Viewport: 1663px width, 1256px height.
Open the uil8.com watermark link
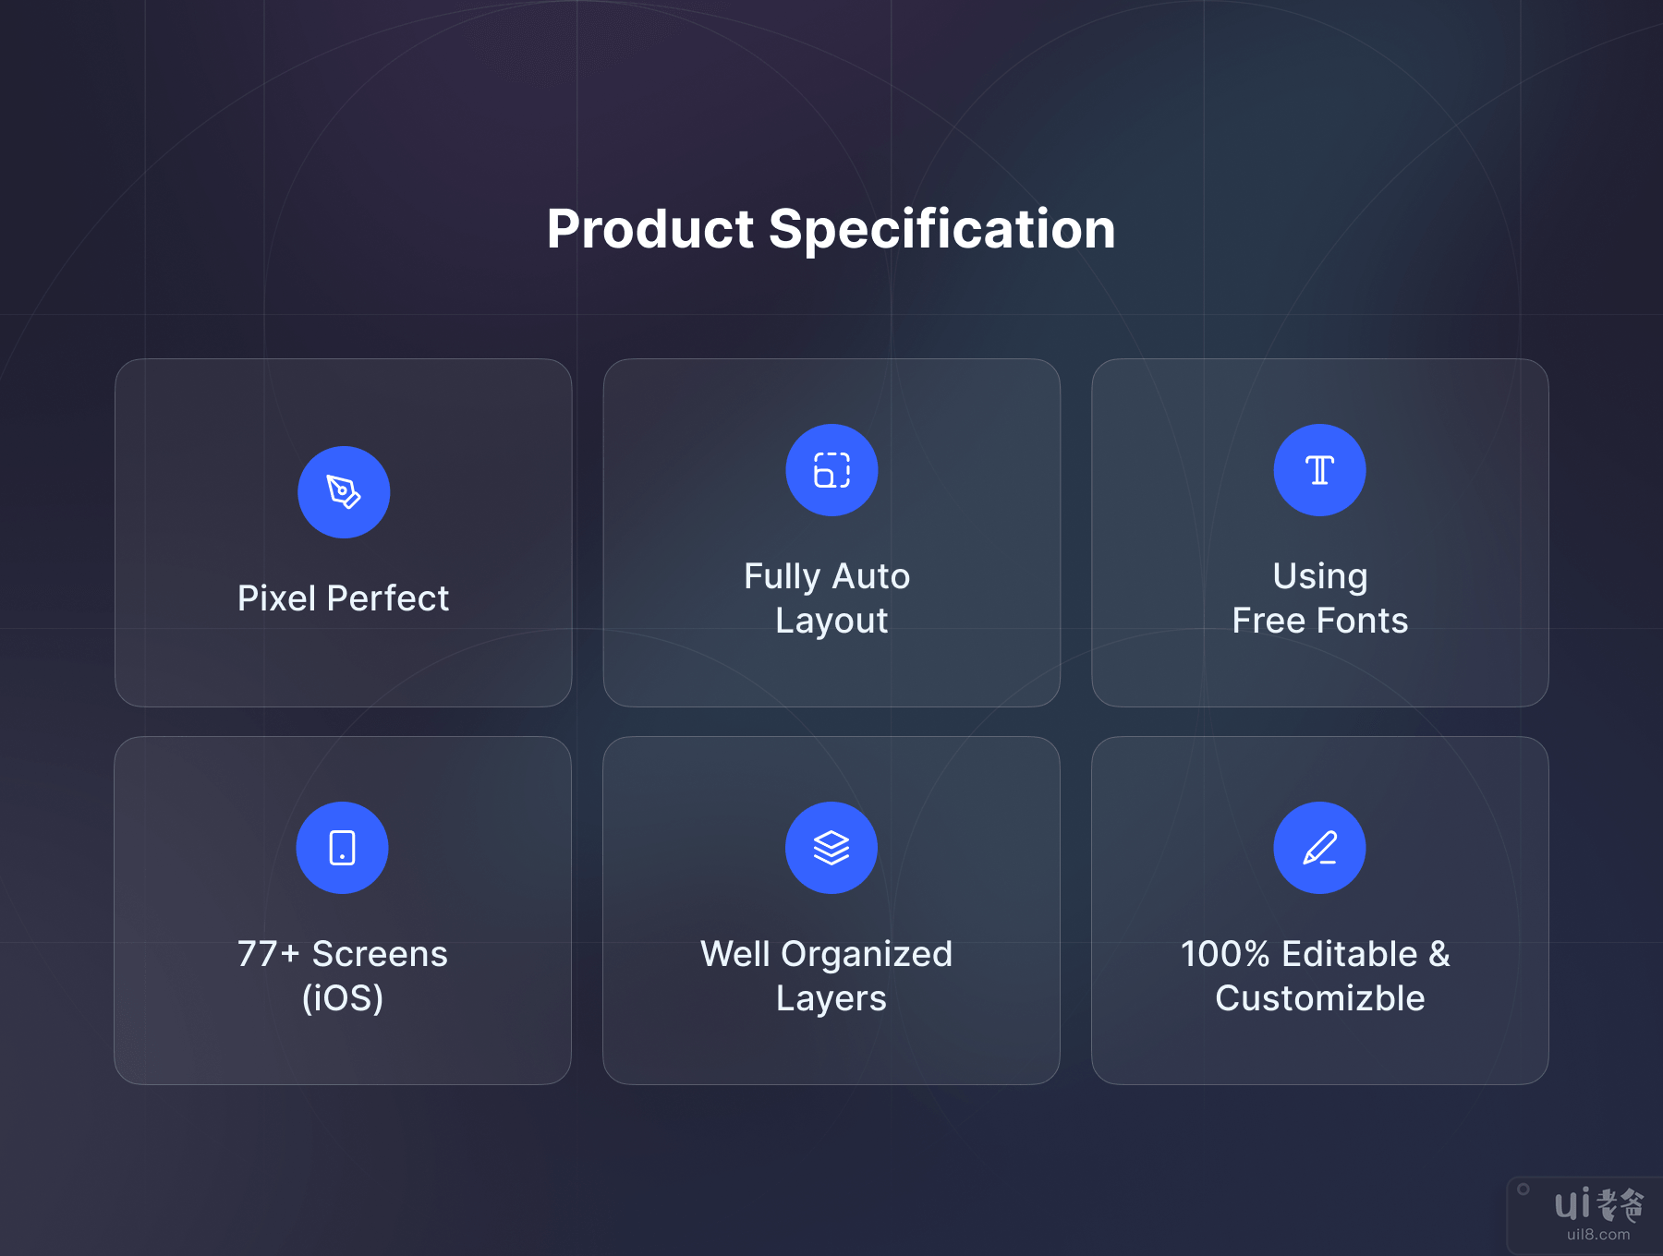1598,1235
